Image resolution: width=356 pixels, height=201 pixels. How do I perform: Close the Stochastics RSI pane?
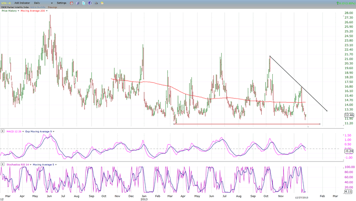(3, 164)
